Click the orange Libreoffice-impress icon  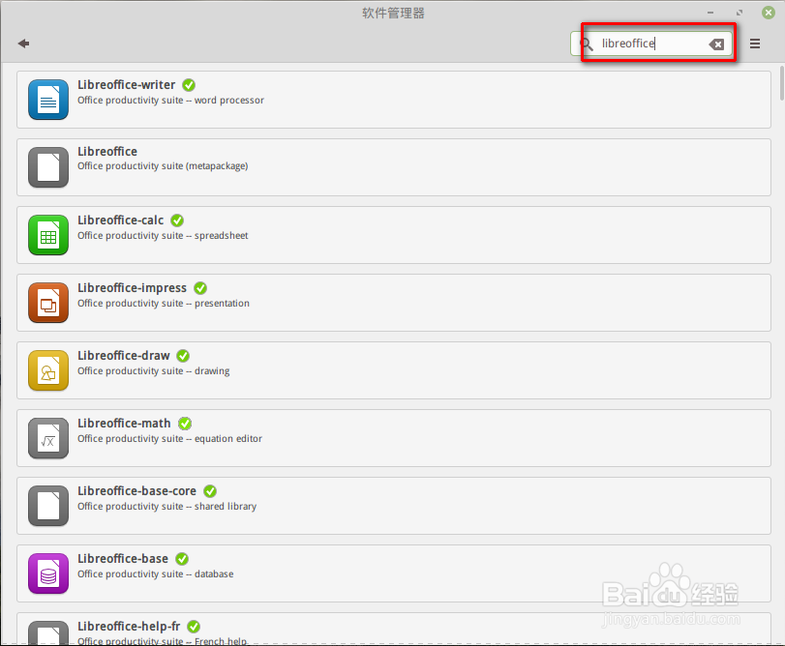click(x=48, y=303)
